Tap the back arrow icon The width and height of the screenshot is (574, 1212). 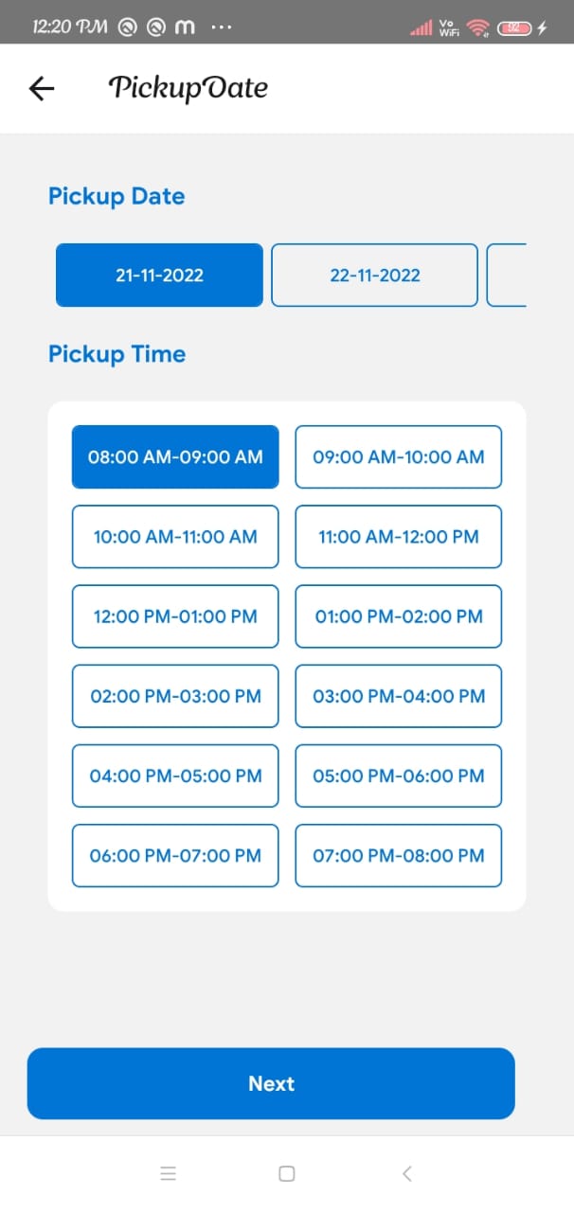tap(42, 89)
